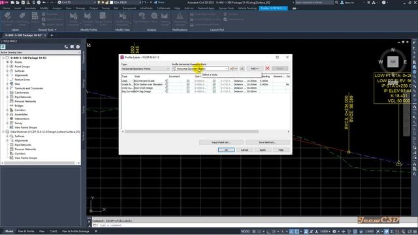
Task: Open the label Type dropdown
Action: (x=146, y=69)
